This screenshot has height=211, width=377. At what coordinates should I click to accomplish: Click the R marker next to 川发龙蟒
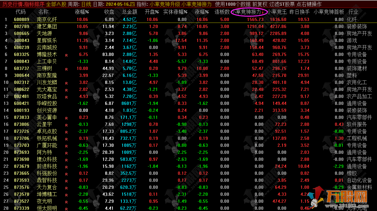coord(66,83)
